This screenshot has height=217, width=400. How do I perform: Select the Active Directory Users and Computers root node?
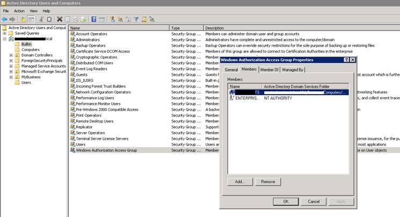pyautogui.click(x=37, y=27)
